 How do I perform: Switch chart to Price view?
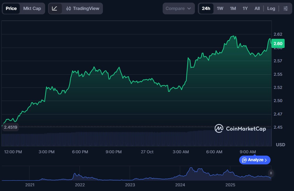pos(11,8)
